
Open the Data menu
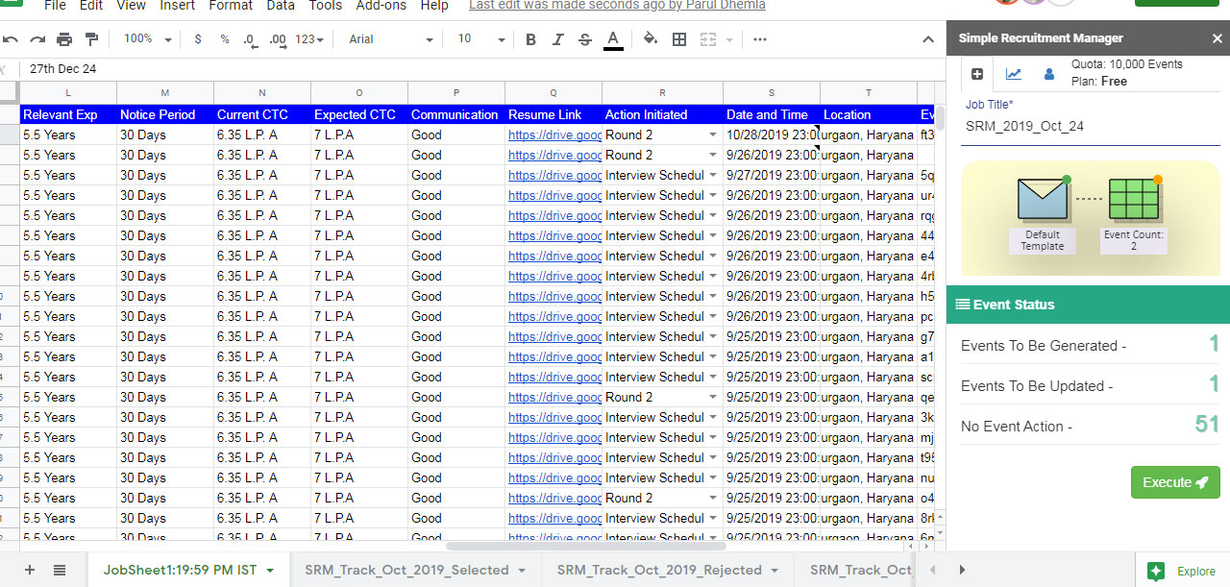[x=281, y=6]
